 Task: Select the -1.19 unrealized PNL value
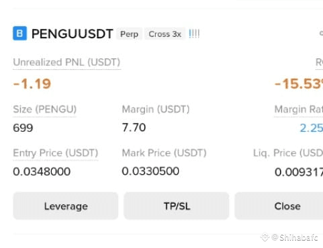tap(32, 84)
